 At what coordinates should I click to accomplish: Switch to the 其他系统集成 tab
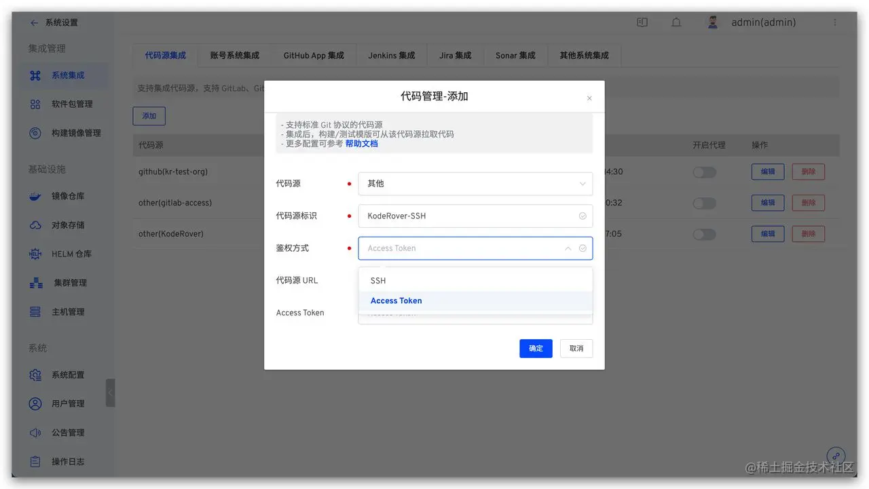pos(584,56)
